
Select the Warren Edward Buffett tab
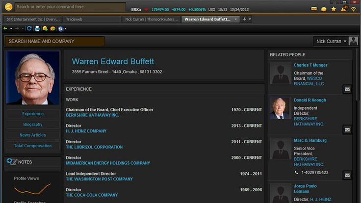tap(207, 19)
